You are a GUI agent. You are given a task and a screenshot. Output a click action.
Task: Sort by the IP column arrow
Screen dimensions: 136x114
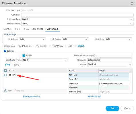[x=13, y=71]
